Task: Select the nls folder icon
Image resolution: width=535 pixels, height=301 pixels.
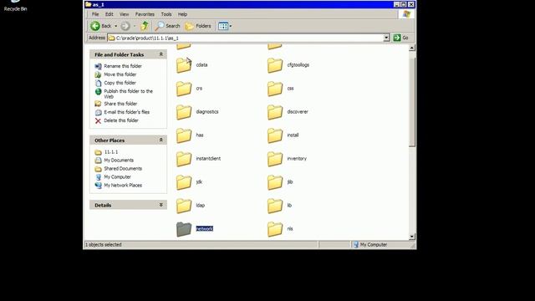Action: pyautogui.click(x=275, y=229)
